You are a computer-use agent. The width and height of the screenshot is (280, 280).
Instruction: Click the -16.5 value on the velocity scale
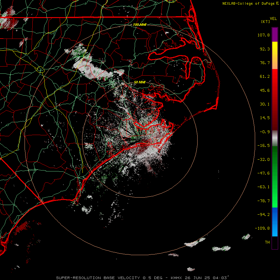click(x=264, y=146)
